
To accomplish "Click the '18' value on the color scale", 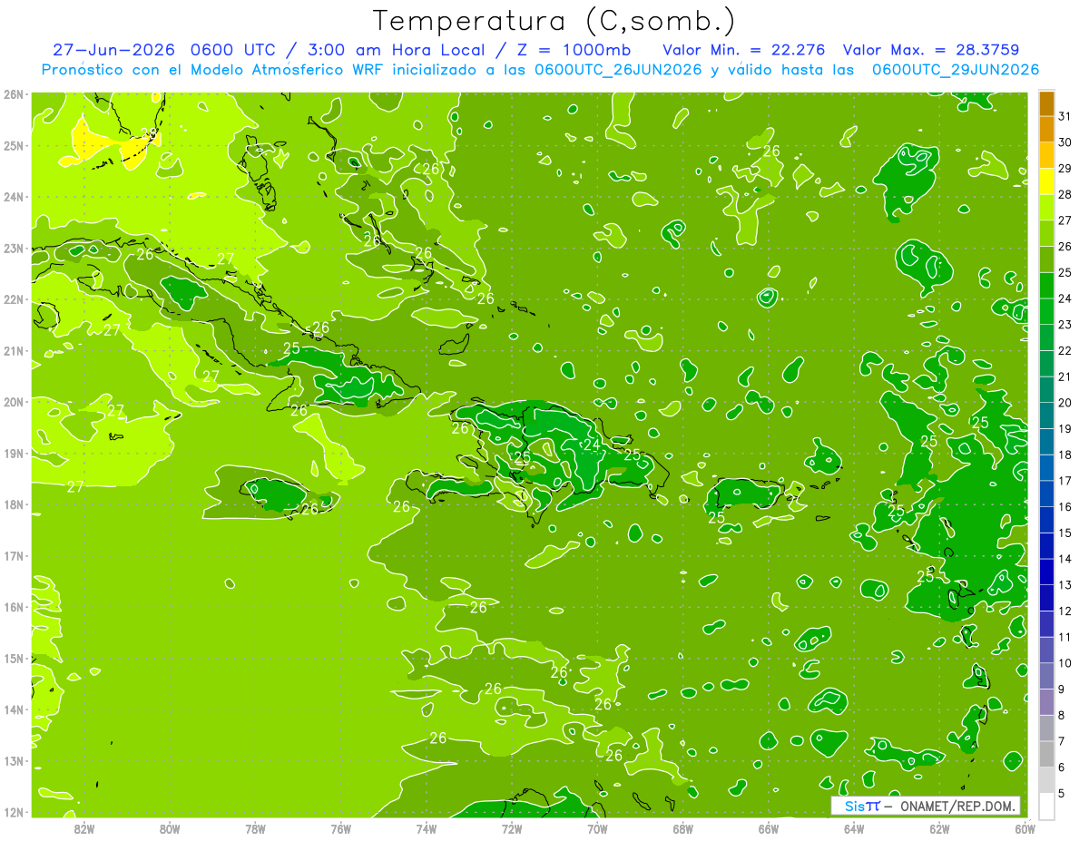I will [1064, 455].
